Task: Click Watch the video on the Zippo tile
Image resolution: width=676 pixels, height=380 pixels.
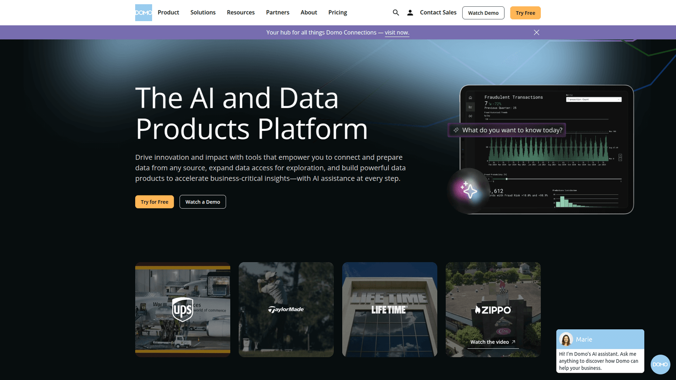Action: (492, 342)
